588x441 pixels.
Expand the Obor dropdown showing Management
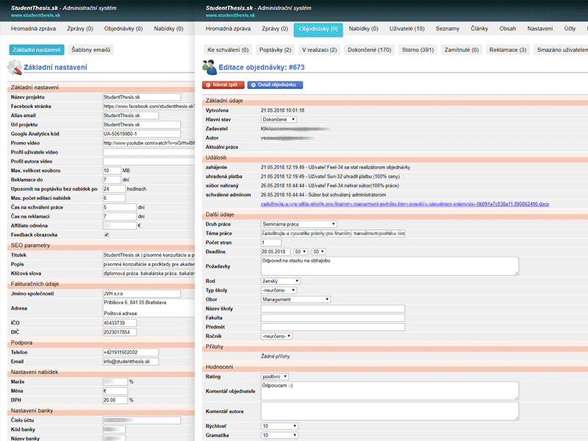click(295, 300)
